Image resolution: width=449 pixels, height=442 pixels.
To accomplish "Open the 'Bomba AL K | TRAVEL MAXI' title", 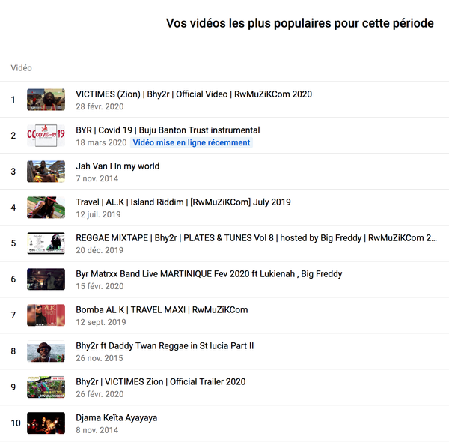I will pos(162,310).
